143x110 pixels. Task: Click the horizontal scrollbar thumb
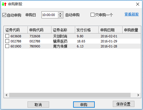(70, 95)
